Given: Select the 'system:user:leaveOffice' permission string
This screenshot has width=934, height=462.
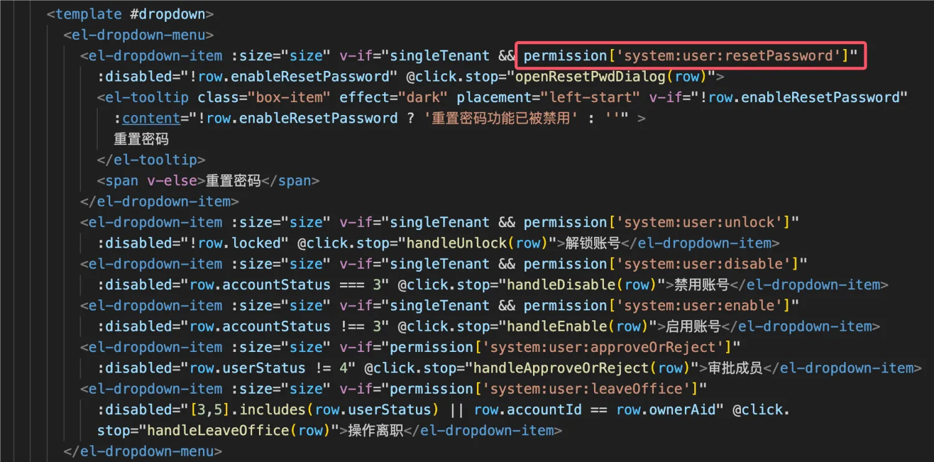Looking at the screenshot, I should coord(587,389).
